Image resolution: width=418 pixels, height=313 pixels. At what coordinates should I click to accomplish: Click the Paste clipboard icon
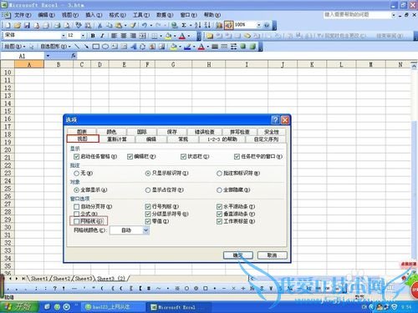click(119, 25)
